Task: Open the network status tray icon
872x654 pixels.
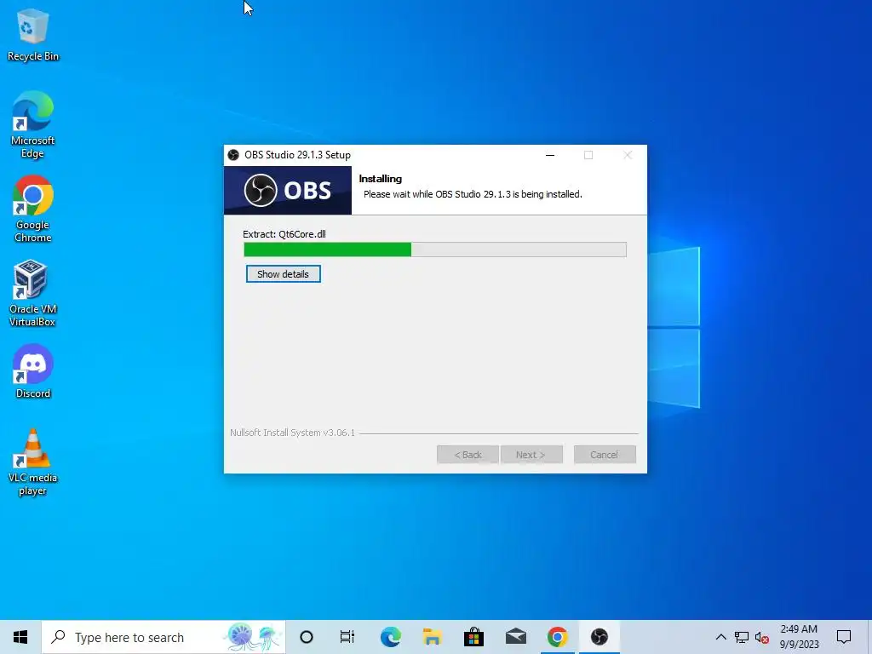Action: 742,637
